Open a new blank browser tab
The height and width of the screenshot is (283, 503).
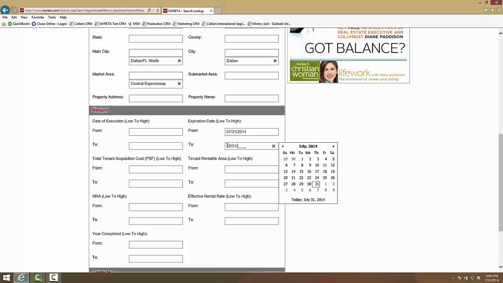(218, 11)
